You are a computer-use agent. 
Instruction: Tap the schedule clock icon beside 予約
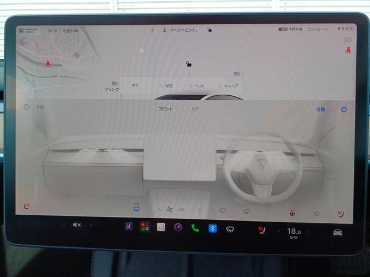(27, 107)
